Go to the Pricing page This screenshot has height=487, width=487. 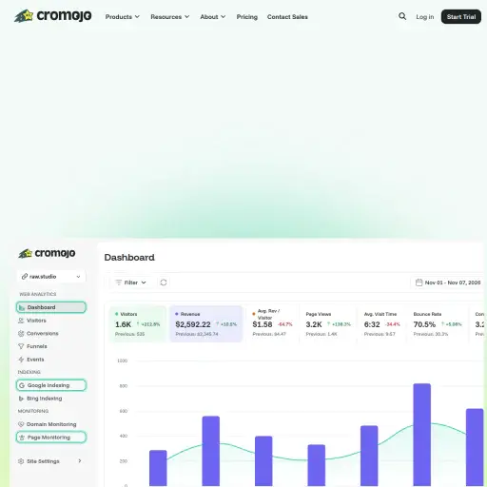(x=246, y=17)
